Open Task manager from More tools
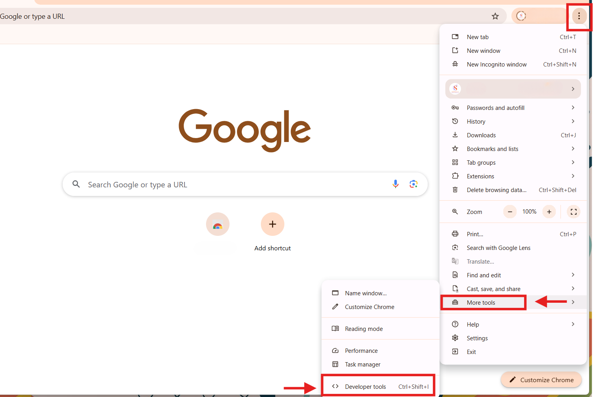Image resolution: width=593 pixels, height=397 pixels. [363, 365]
